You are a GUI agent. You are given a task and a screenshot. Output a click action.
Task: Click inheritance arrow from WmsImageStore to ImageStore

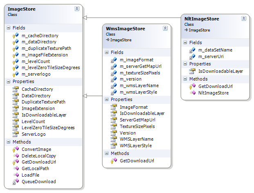92,96
